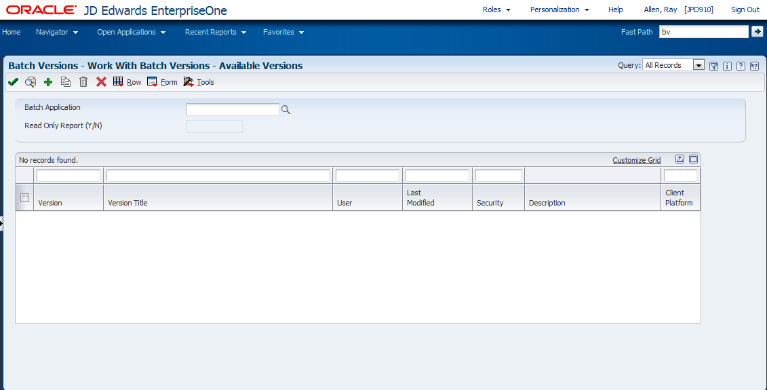Click the Version column header
This screenshot has width=767, height=390.
[x=68, y=197]
